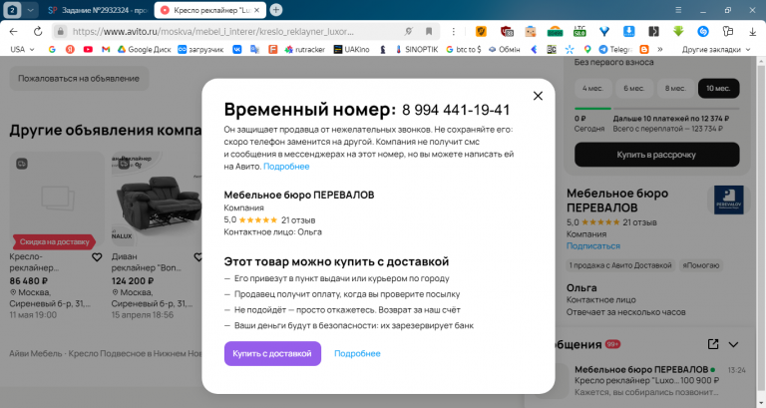Viewport: 766px width, 408px height.
Task: Open the browser downloads arrow
Action: (752, 31)
